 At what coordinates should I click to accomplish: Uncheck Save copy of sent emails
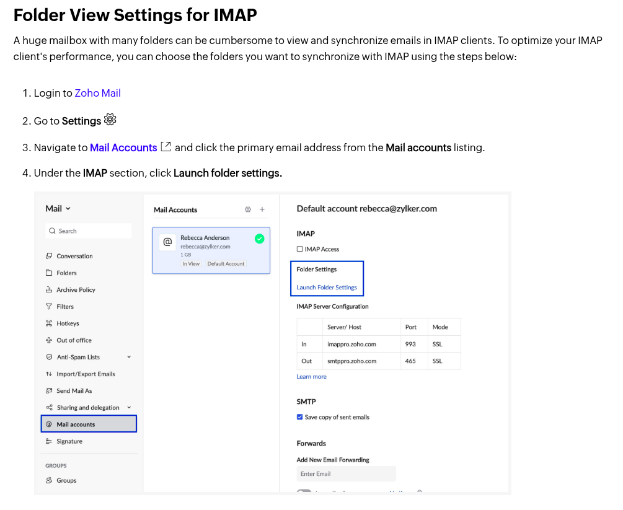click(299, 417)
